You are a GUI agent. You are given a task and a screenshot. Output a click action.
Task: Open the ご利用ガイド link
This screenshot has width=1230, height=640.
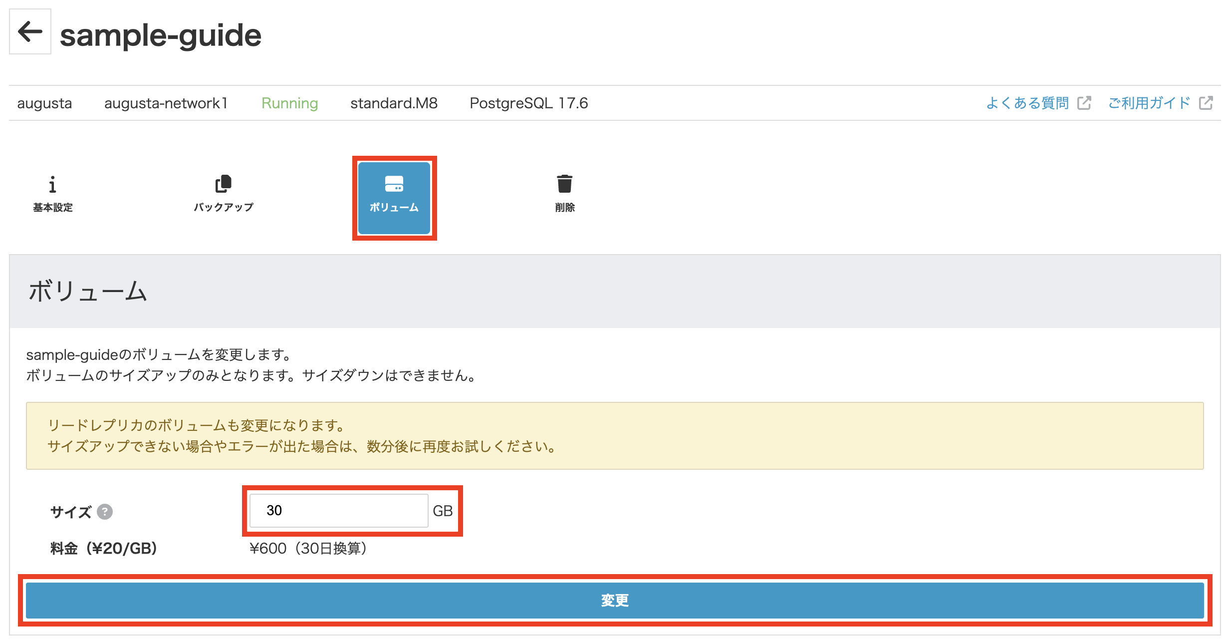point(1149,103)
